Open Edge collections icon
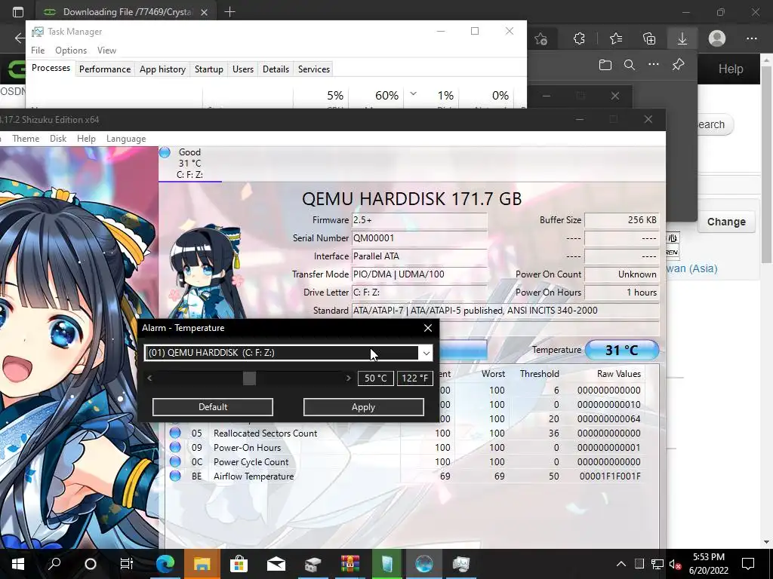This screenshot has width=773, height=579. coord(649,38)
